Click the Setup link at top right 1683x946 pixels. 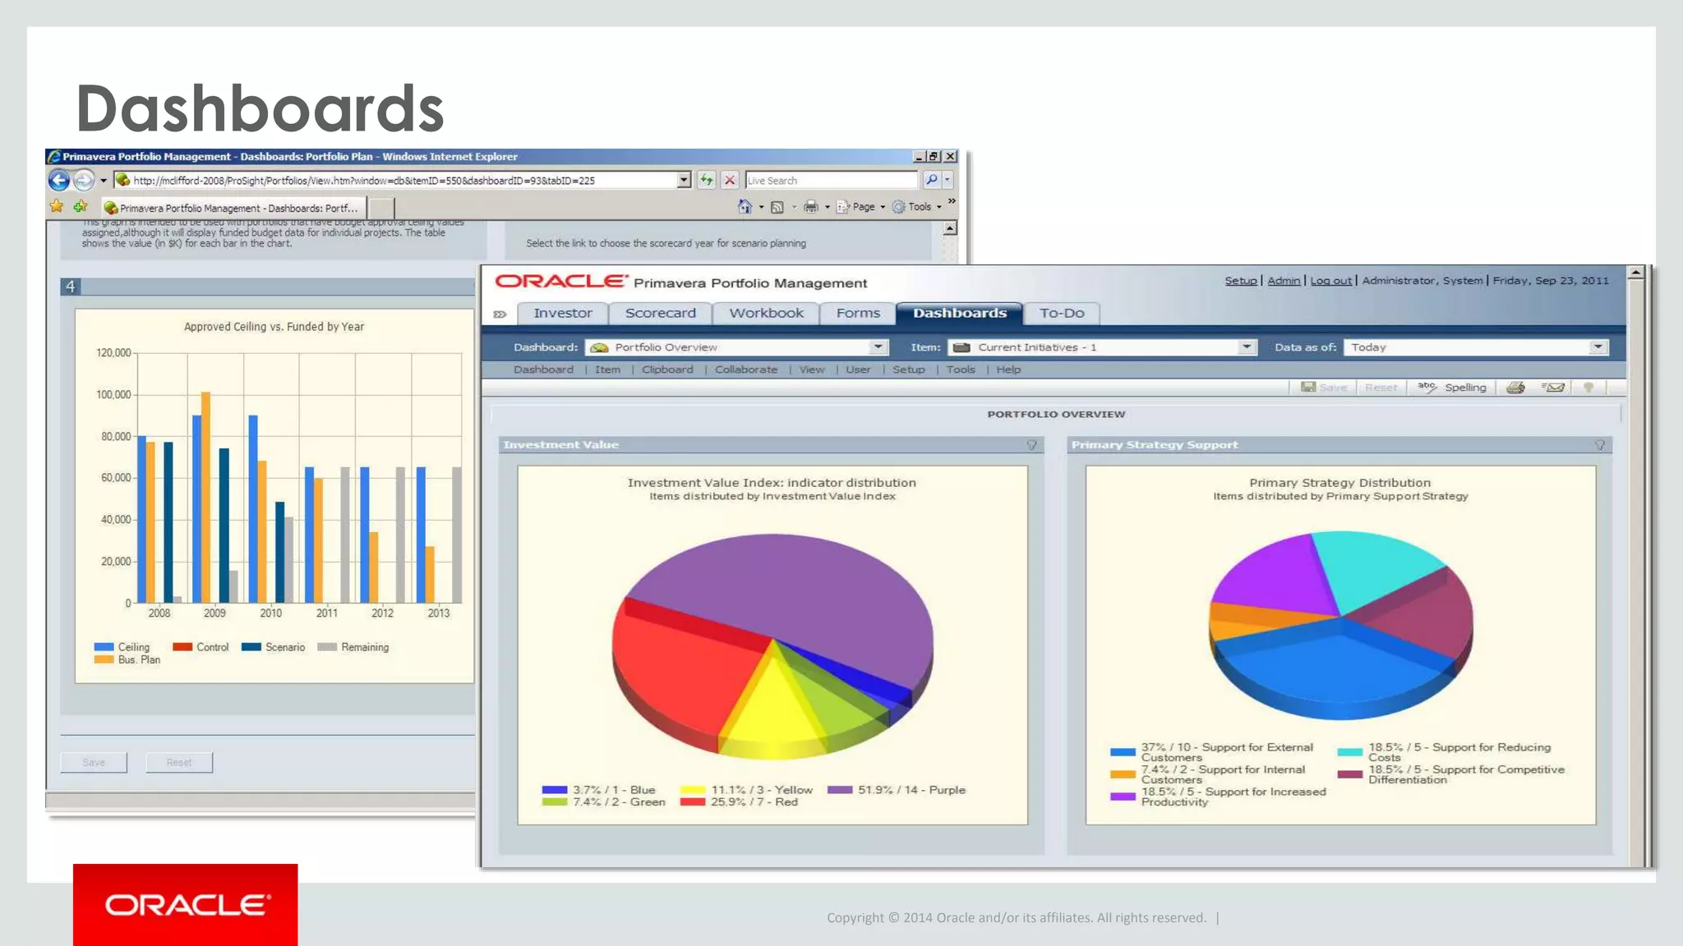[x=1241, y=281]
